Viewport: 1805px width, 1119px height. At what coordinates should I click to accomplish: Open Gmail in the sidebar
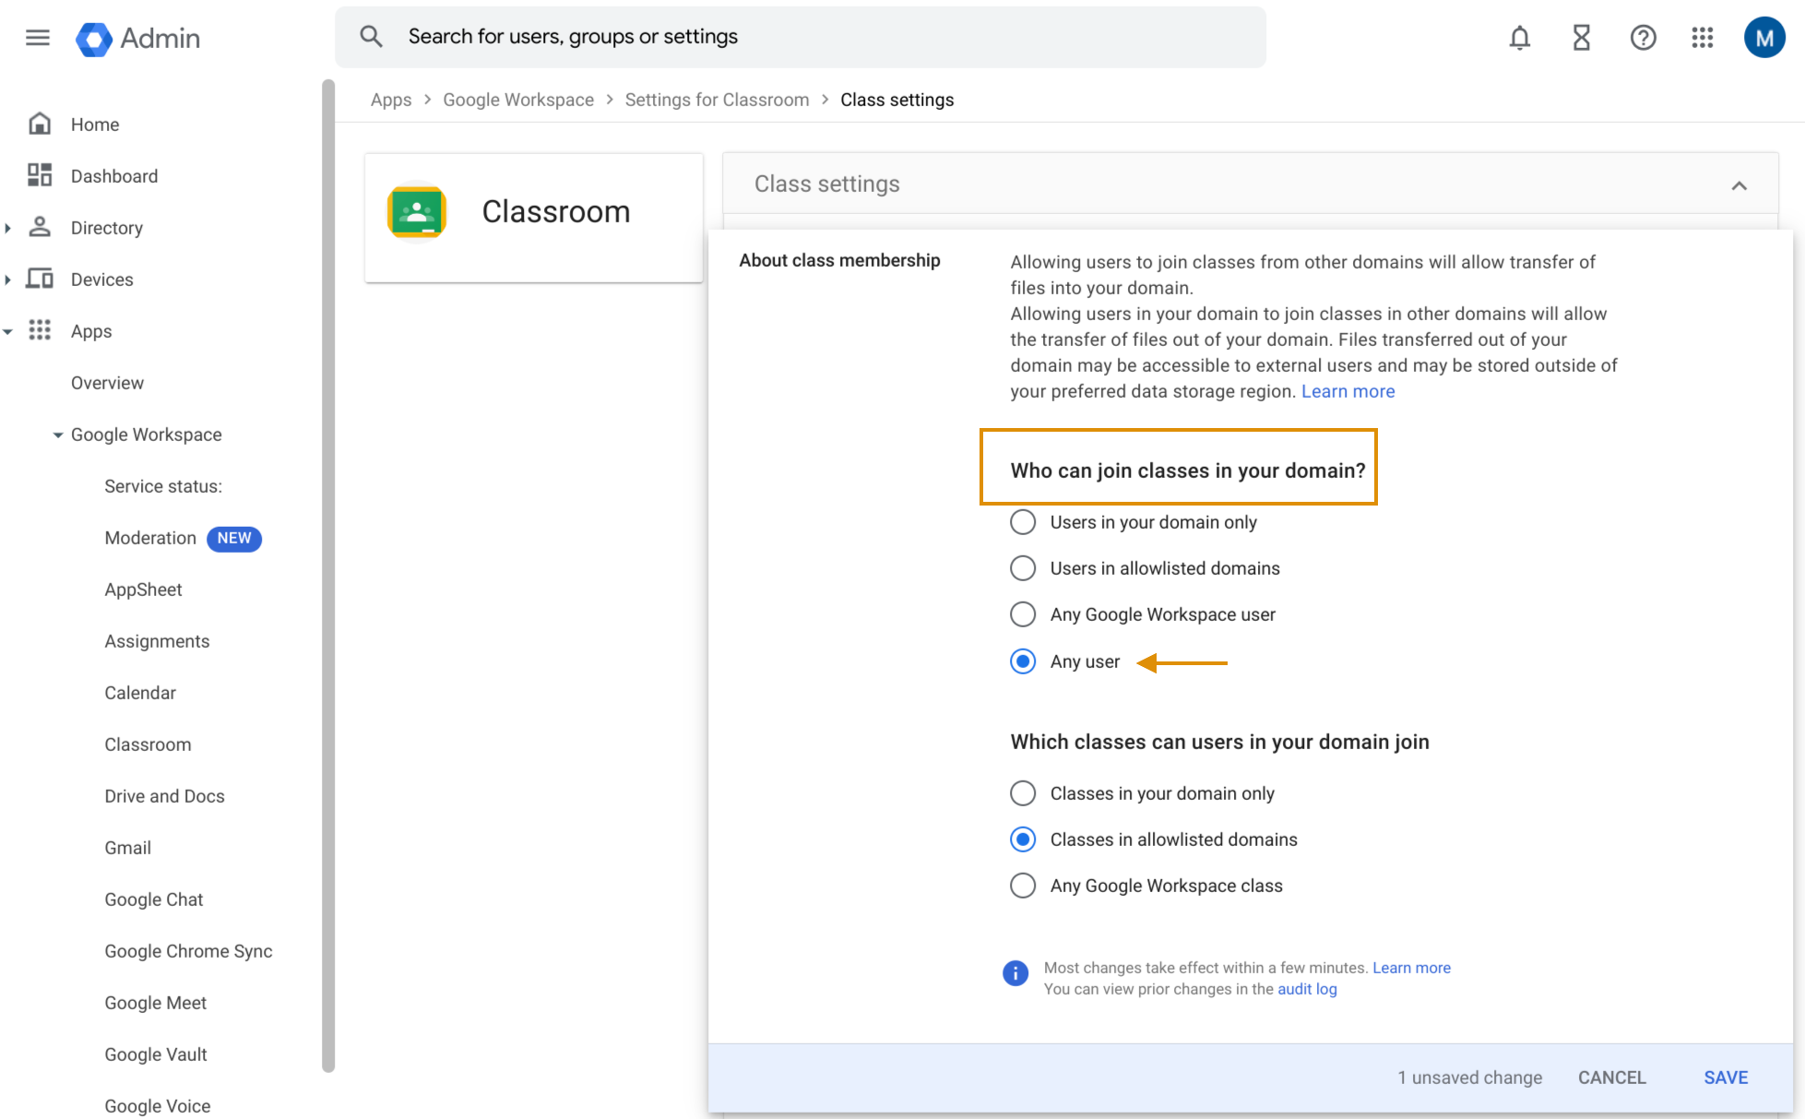coord(127,848)
